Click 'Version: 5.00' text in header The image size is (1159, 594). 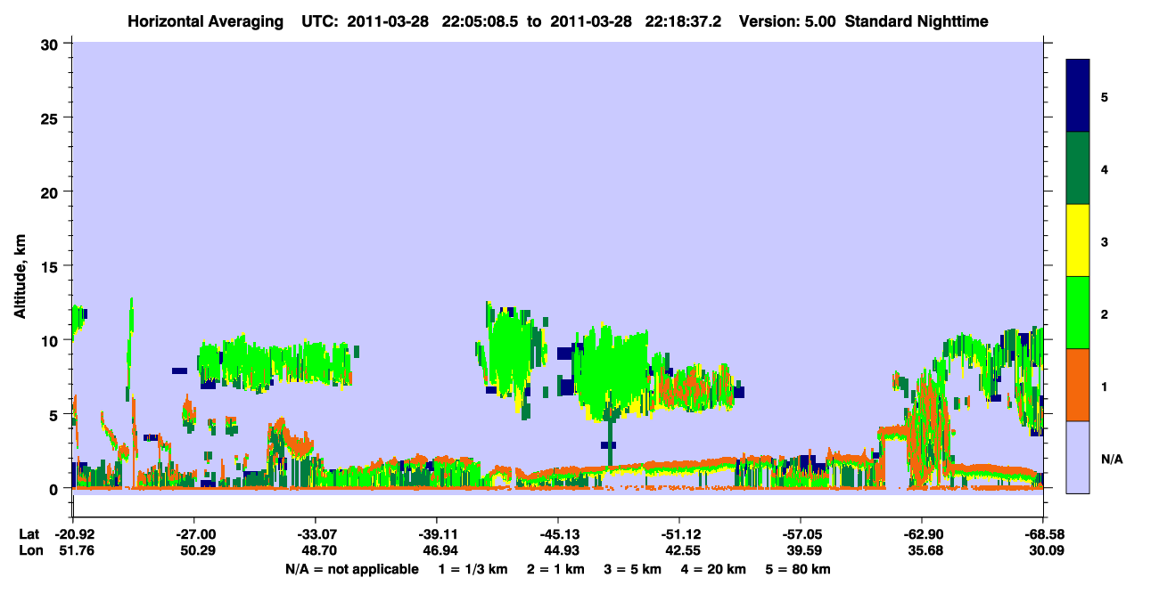pyautogui.click(x=787, y=20)
